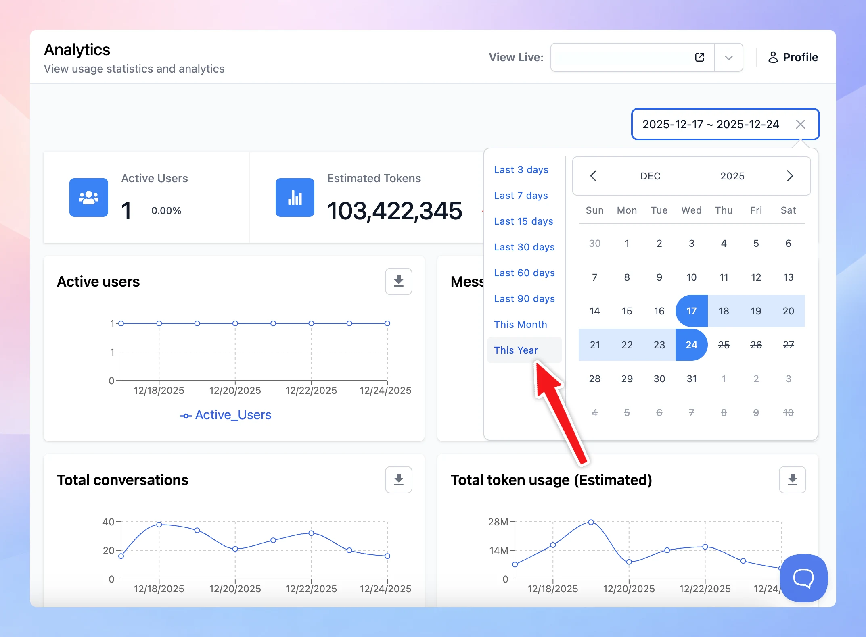Pick December 1 on the calendar
866x637 pixels.
[627, 243]
